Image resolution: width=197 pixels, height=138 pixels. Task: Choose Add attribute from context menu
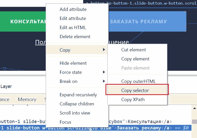point(77,9)
